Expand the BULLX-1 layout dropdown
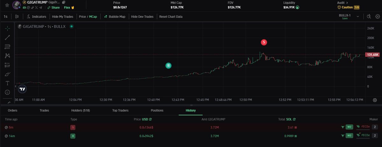 (x=358, y=16)
